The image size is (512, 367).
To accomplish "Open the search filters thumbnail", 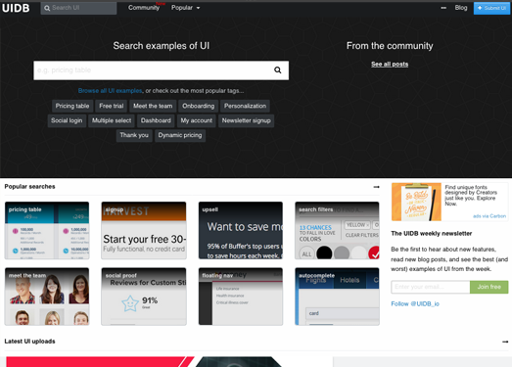I will 337,231.
